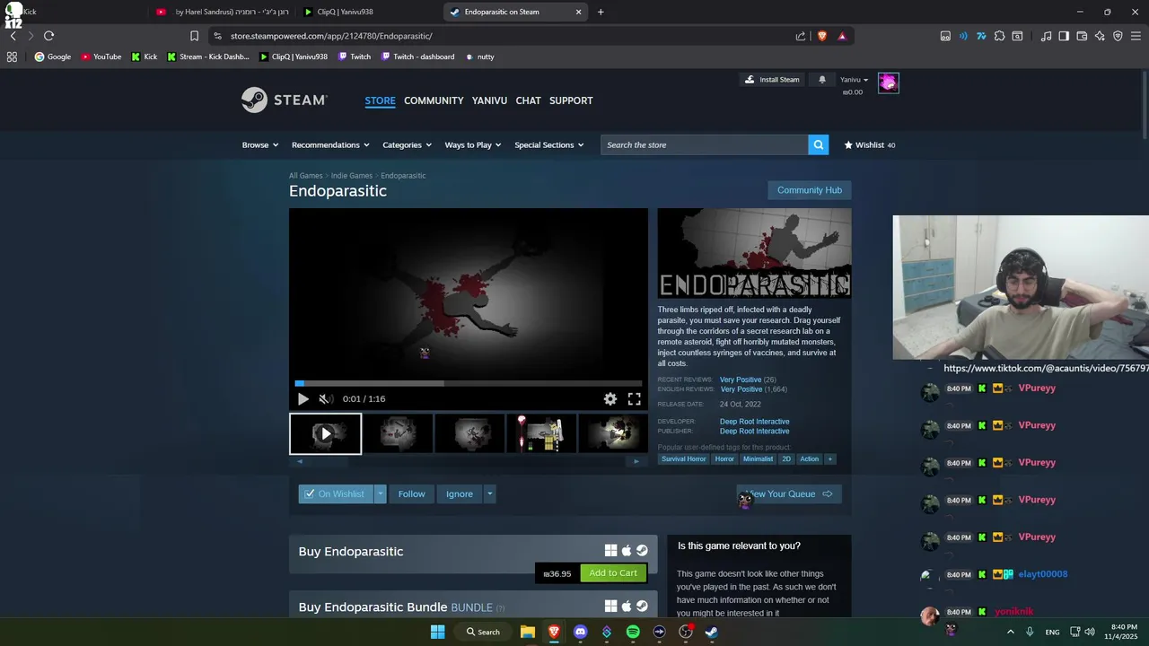Go to the COMMUNITY tab
The width and height of the screenshot is (1149, 646).
click(x=434, y=100)
